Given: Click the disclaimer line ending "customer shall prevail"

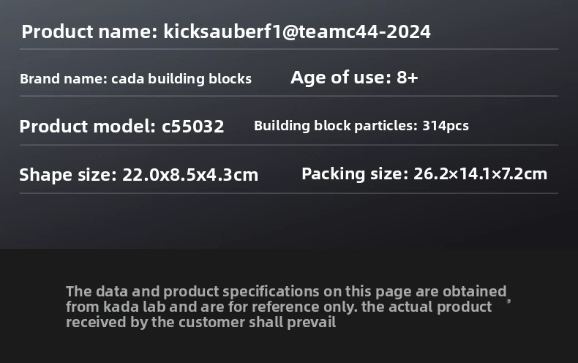Looking at the screenshot, I should coord(200,322).
